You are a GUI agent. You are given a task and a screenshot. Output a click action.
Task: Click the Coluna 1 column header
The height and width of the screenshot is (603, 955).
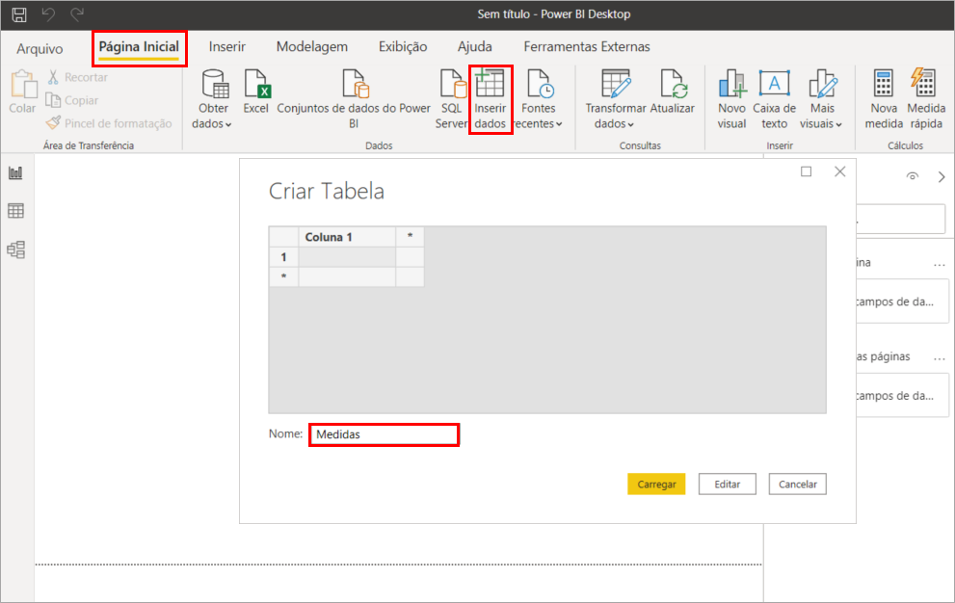pos(347,237)
